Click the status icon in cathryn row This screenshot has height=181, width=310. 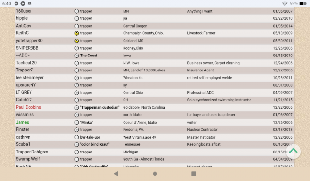point(77,137)
